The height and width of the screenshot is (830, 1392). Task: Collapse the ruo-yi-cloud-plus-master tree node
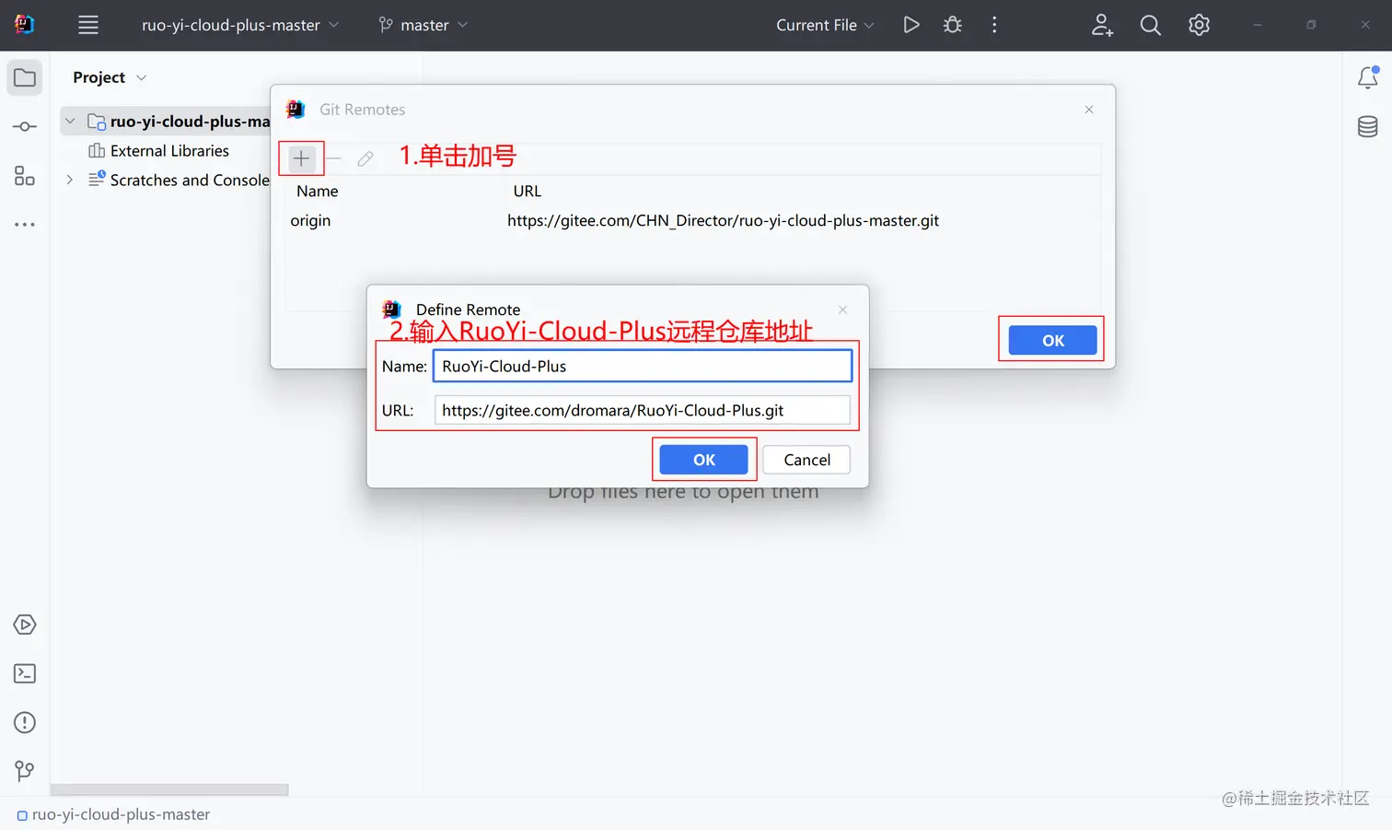(70, 122)
